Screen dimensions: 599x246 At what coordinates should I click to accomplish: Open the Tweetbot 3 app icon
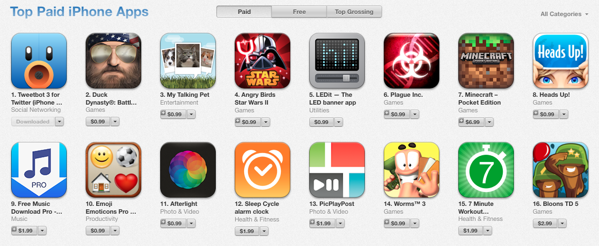click(x=39, y=61)
